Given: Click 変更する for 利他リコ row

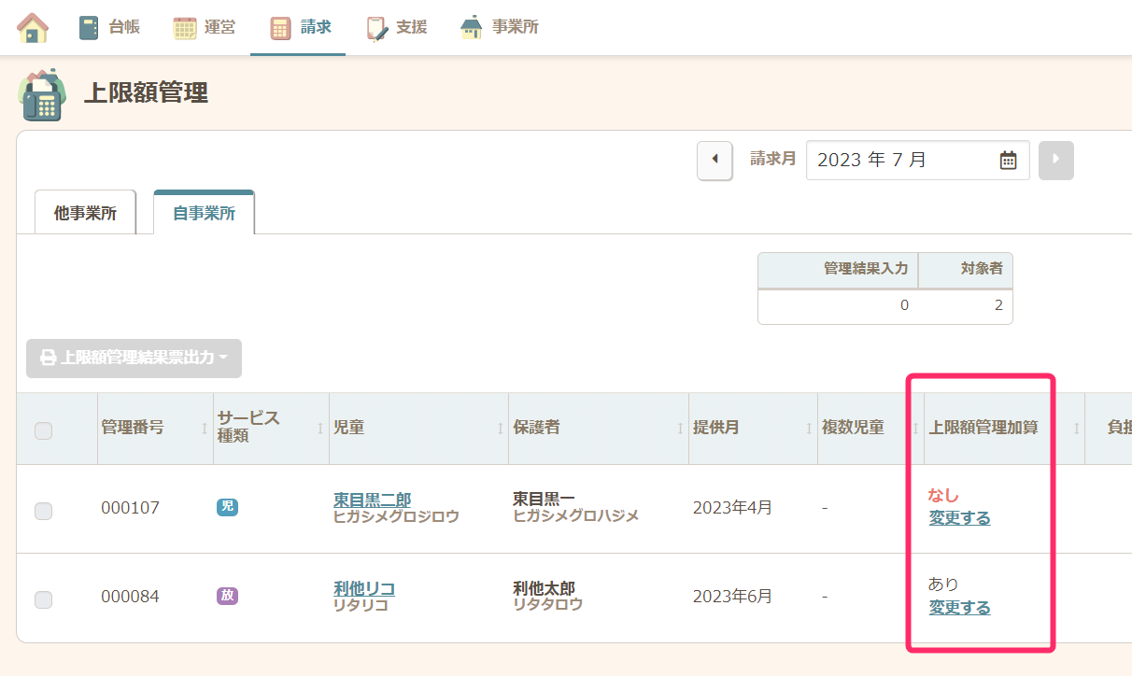Looking at the screenshot, I should pos(959,608).
